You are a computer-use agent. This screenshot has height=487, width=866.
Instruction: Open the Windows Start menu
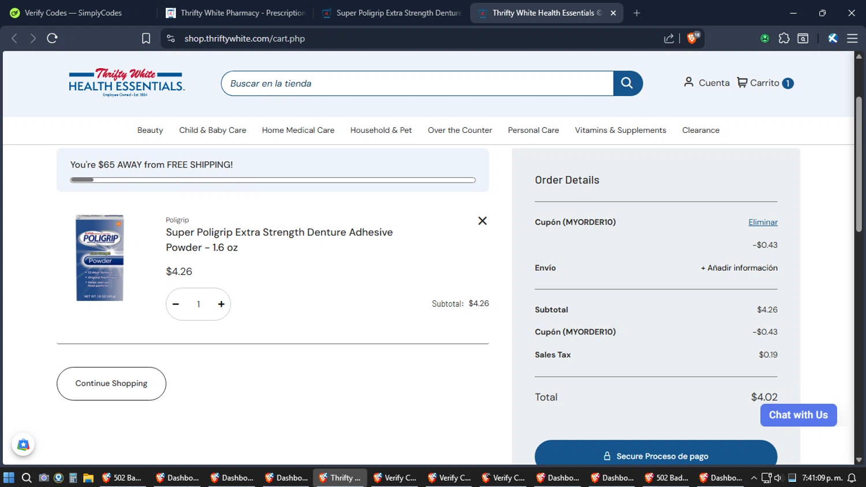[x=9, y=478]
